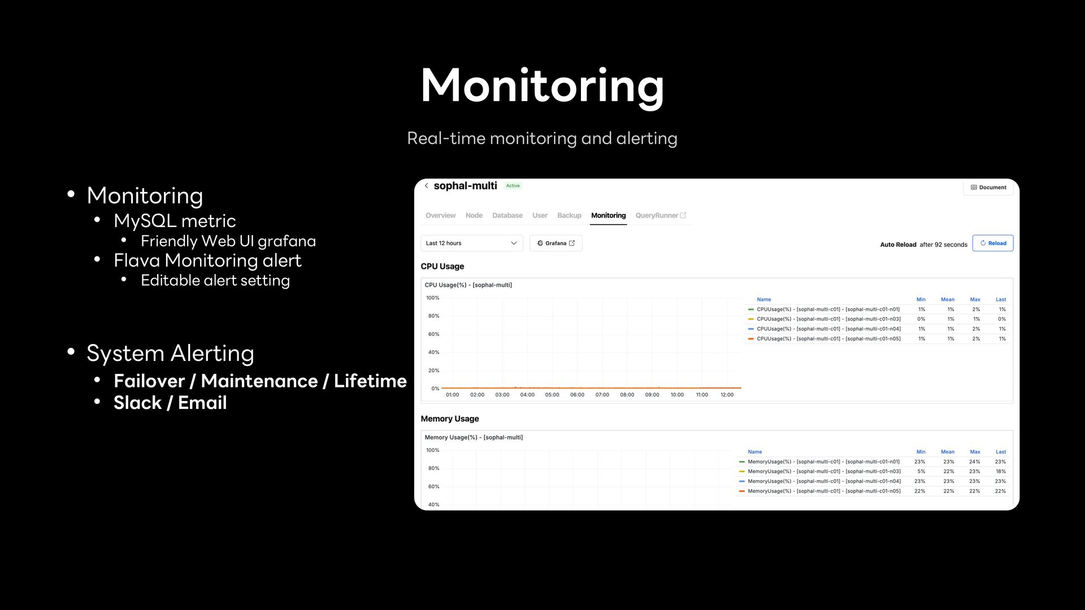
Task: Go back using the arrow beside sophal-multi
Action: 427,186
